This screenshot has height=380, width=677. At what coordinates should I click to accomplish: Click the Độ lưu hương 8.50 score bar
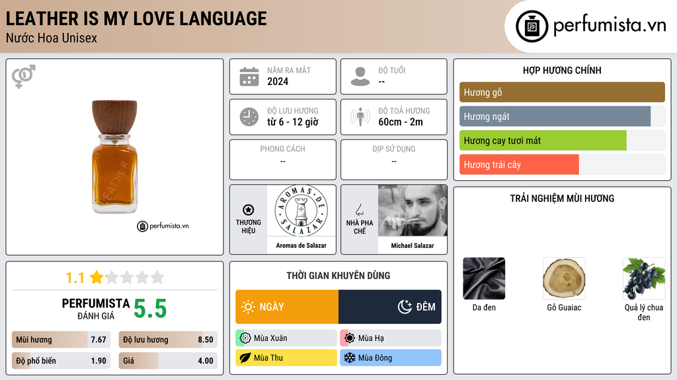168,340
